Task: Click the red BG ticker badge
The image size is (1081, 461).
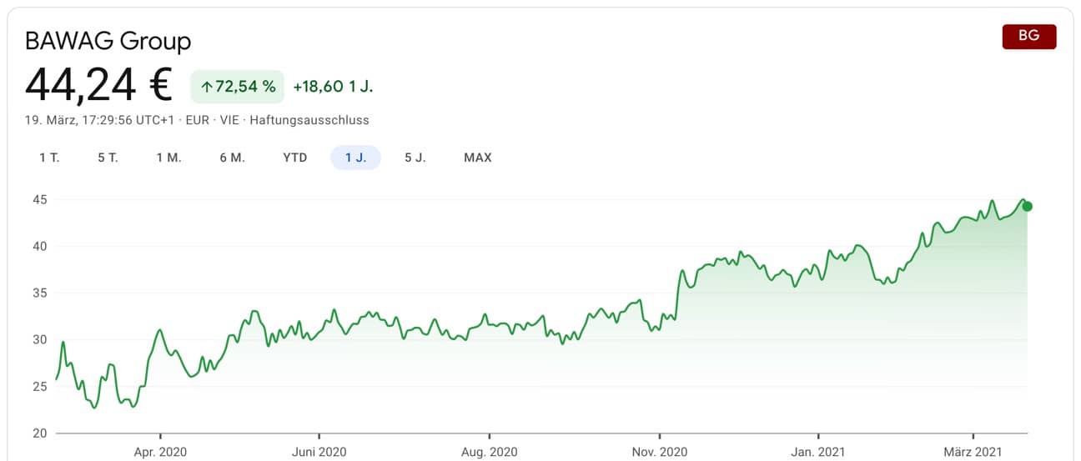Action: (x=1029, y=37)
